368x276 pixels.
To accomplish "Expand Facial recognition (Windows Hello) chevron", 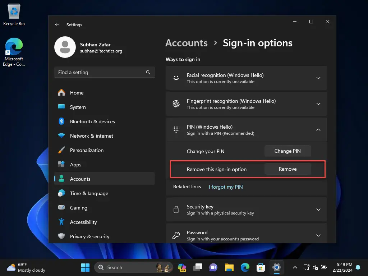I will (x=318, y=78).
